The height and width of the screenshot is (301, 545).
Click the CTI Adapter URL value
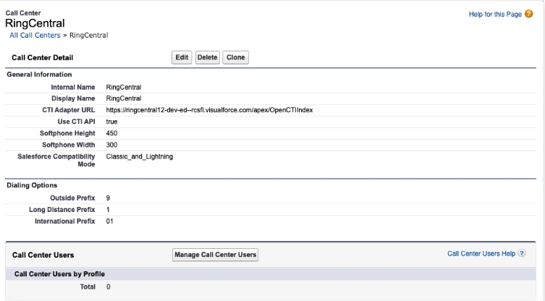point(209,110)
